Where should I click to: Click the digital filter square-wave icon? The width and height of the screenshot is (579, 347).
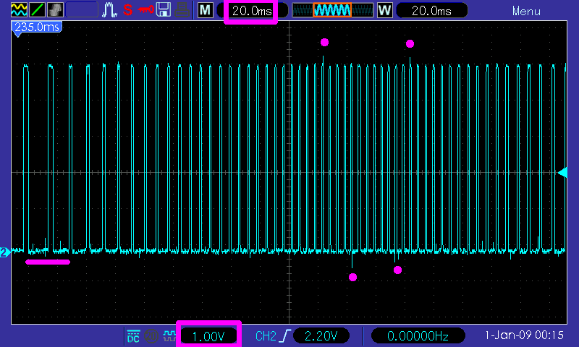click(170, 336)
